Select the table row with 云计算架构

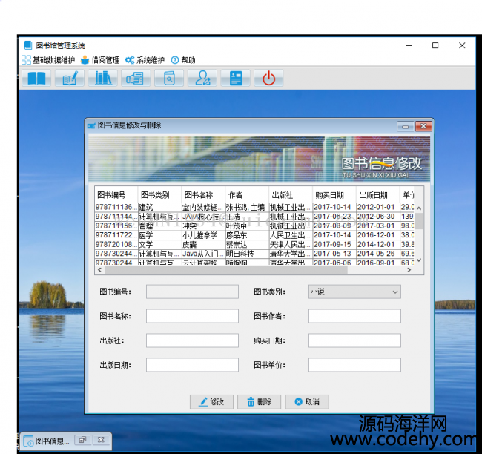tap(202, 263)
